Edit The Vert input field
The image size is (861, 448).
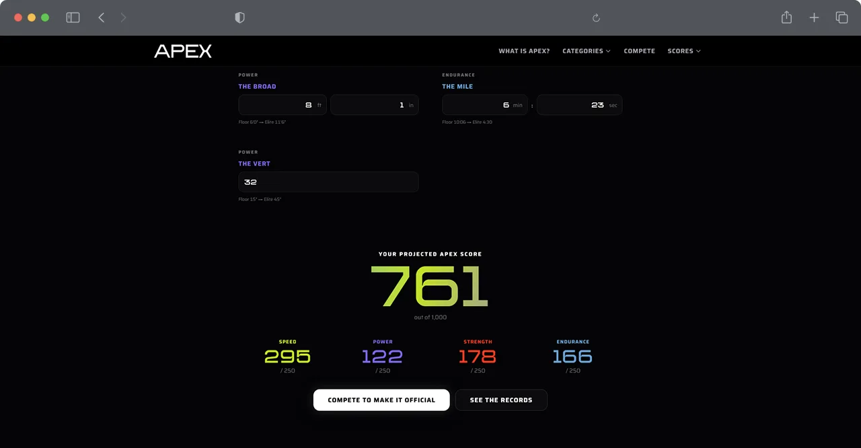328,182
